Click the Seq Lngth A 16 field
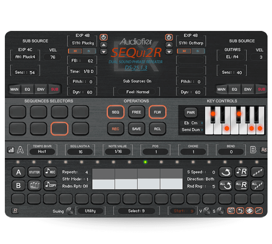 (80, 152)
